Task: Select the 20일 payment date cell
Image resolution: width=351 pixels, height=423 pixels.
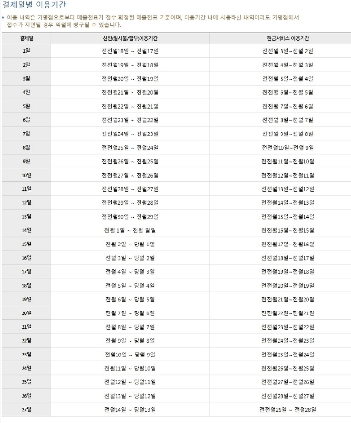Action: [26, 313]
